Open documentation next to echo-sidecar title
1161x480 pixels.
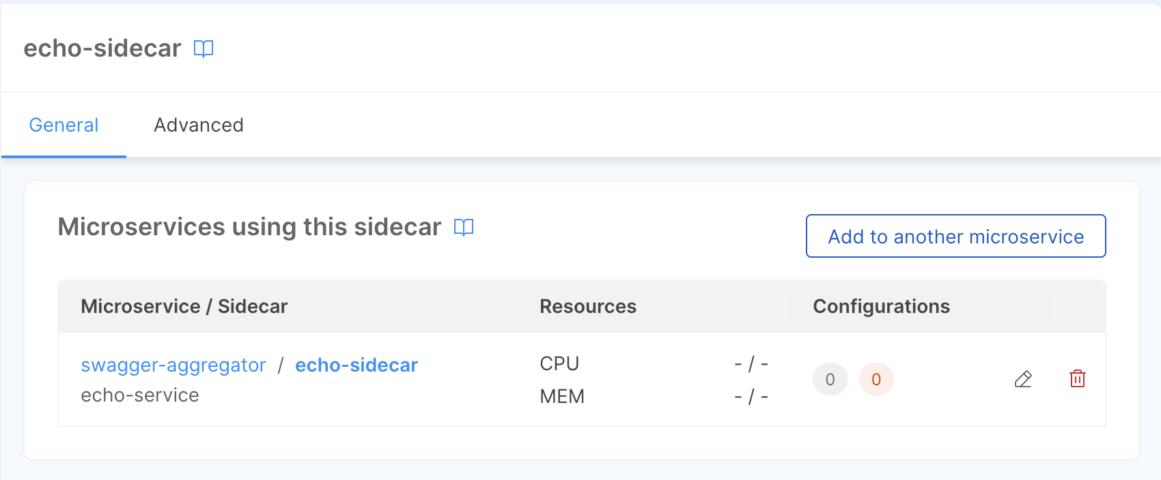(203, 48)
